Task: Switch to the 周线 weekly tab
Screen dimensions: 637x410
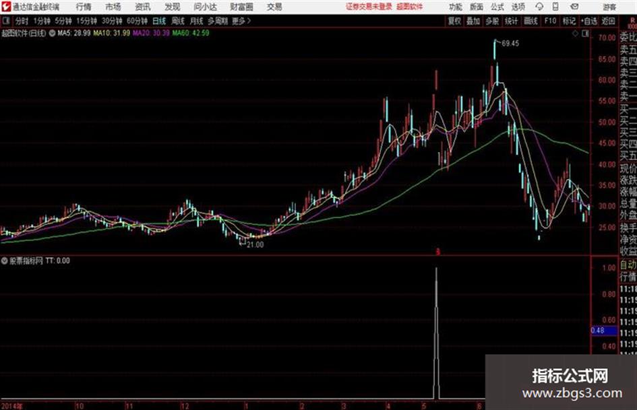Action: coord(178,21)
